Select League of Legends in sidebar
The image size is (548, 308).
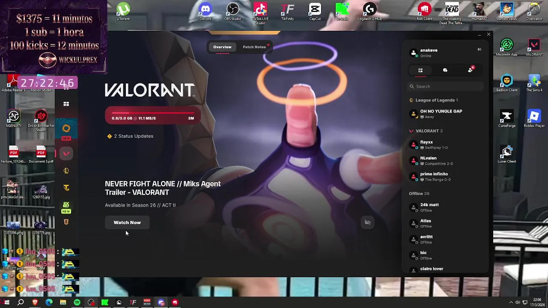pyautogui.click(x=66, y=171)
